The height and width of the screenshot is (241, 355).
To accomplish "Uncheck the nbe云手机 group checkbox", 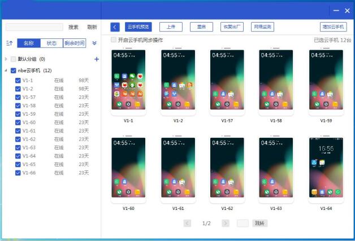I will pos(13,71).
